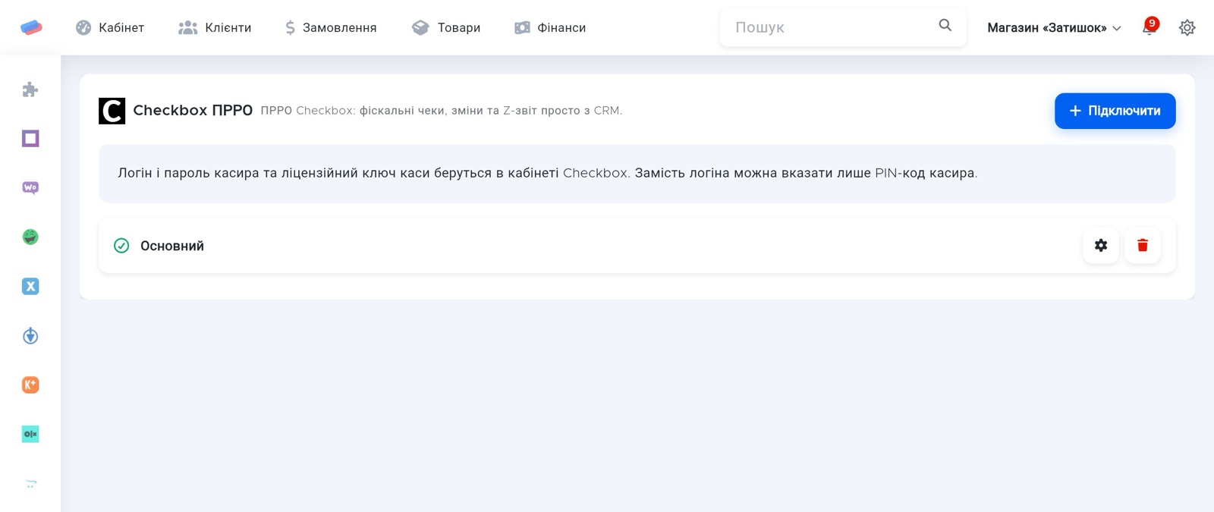Click the Підключити button
Image resolution: width=1214 pixels, height=512 pixels.
point(1115,111)
